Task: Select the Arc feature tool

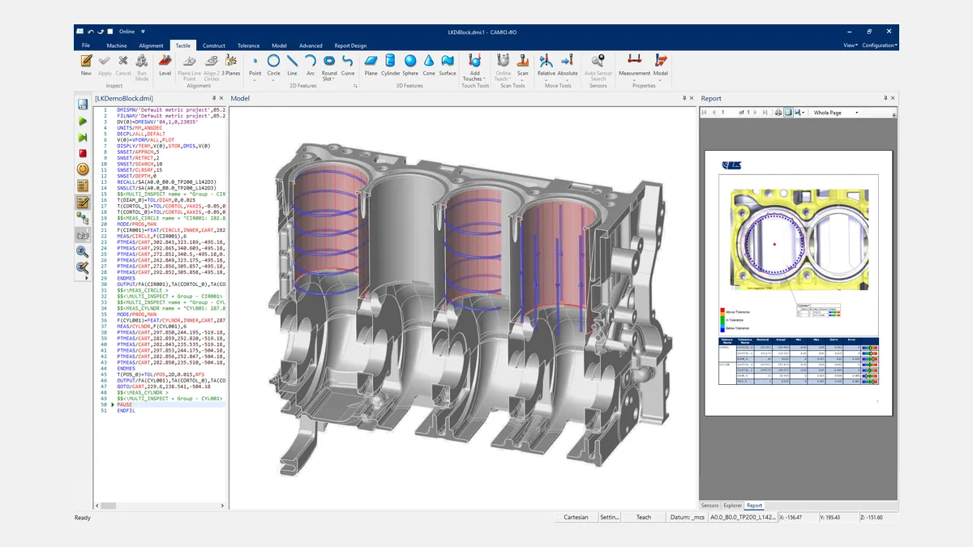Action: coord(310,64)
